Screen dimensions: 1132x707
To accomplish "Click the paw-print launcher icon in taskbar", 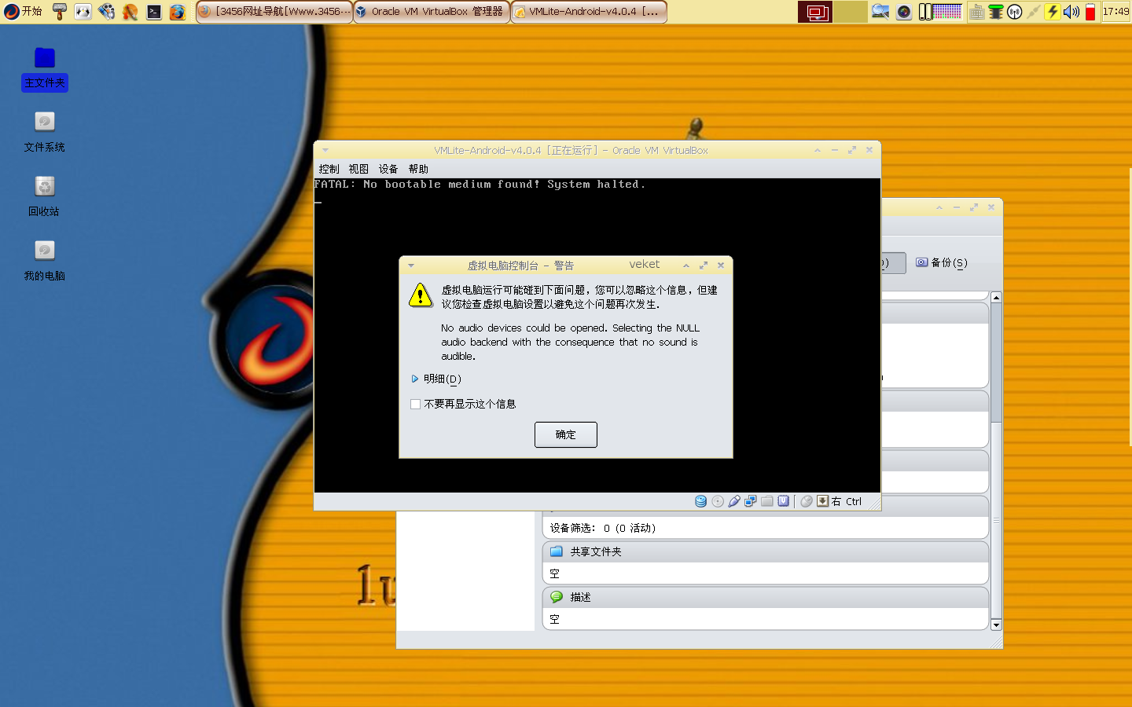I will pyautogui.click(x=107, y=11).
